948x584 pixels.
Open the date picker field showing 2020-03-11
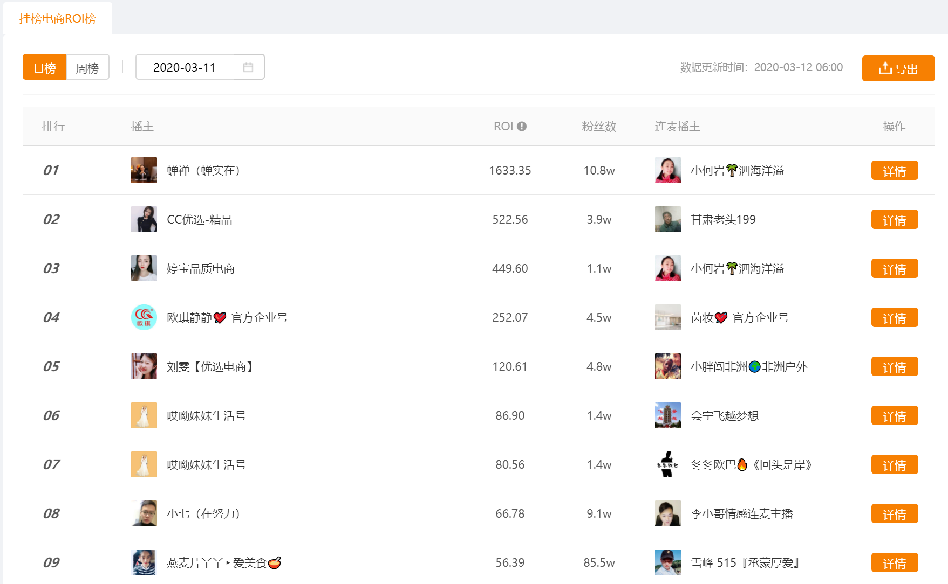(x=200, y=67)
